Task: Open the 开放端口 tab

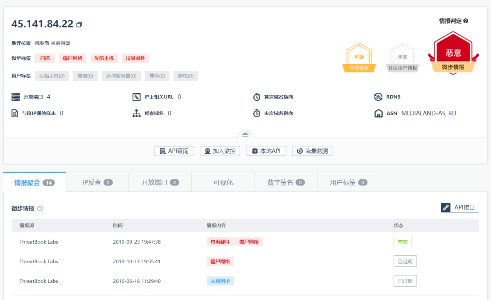Action: (160, 182)
